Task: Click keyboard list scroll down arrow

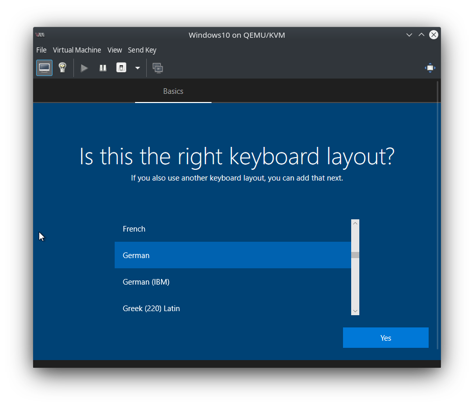Action: tap(355, 311)
